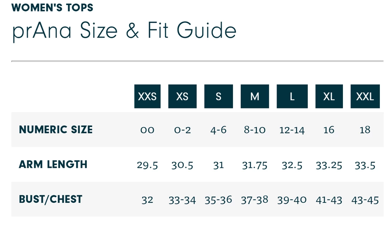Click the BUST/CHEST row label
Image resolution: width=387 pixels, height=229 pixels.
click(51, 199)
